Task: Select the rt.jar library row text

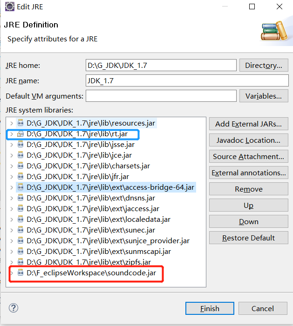Action: click(77, 134)
